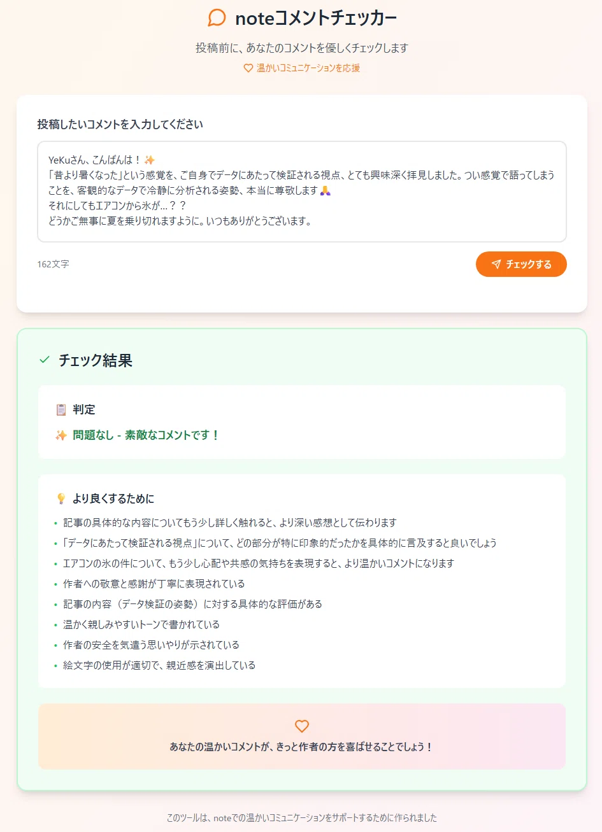Click the green checkmark next to チェック結果

point(45,360)
